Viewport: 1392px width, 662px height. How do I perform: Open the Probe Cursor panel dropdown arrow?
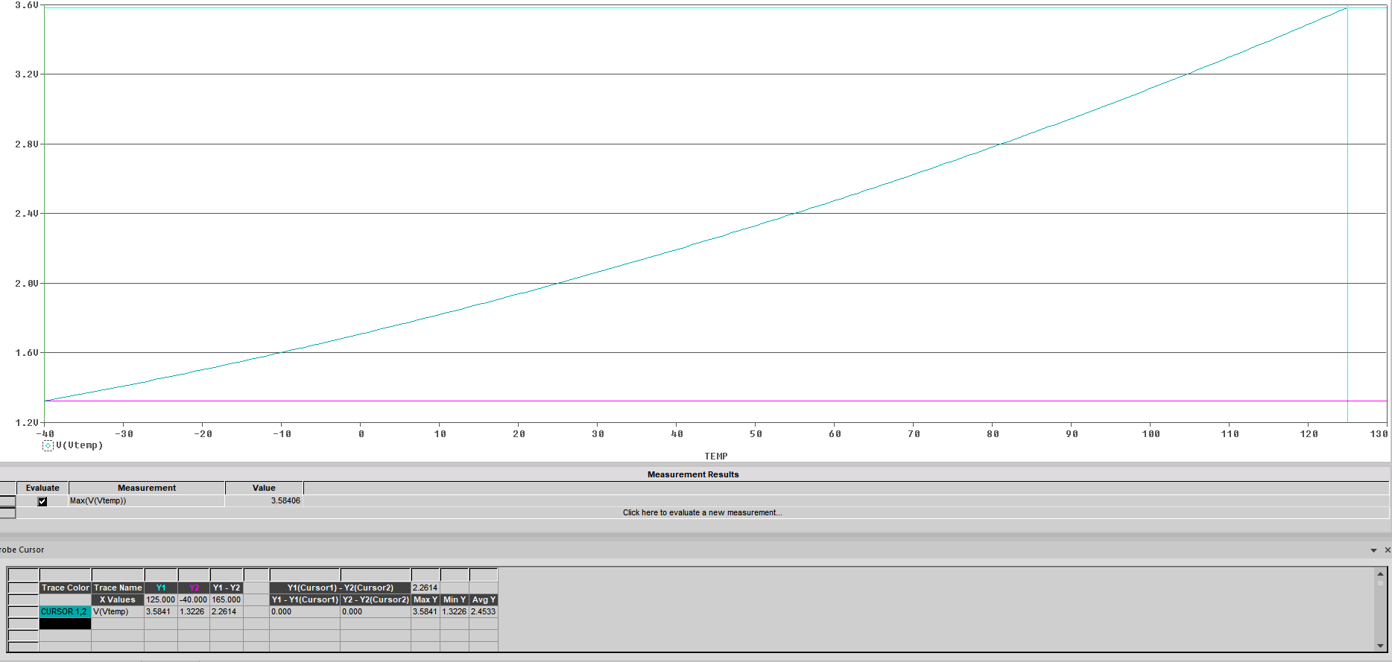point(1373,550)
